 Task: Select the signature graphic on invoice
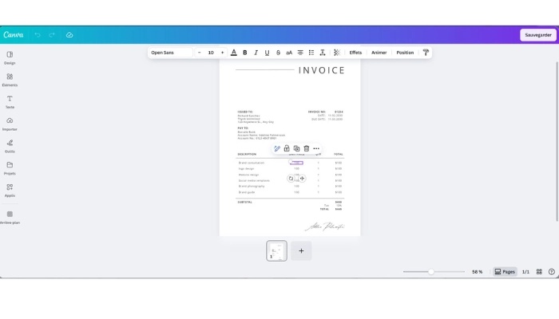point(324,226)
